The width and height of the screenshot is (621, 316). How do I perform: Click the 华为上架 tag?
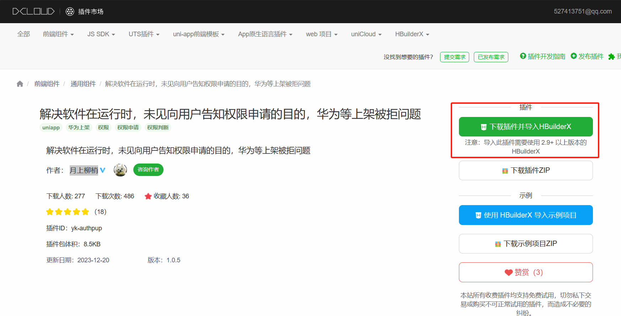(79, 128)
